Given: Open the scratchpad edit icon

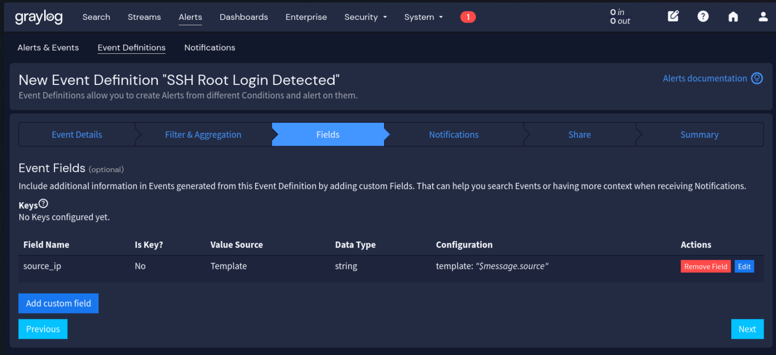Looking at the screenshot, I should pyautogui.click(x=673, y=16).
